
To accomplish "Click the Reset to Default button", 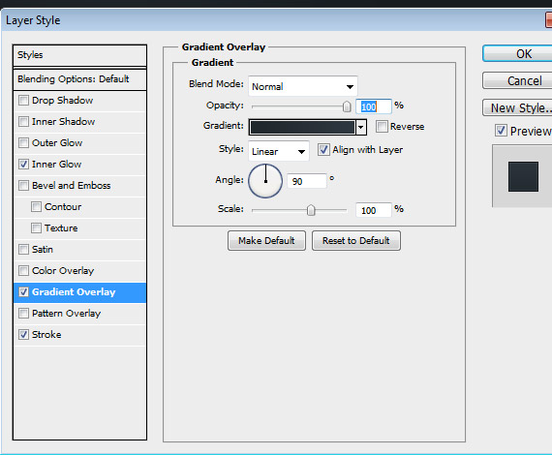I will (x=356, y=241).
